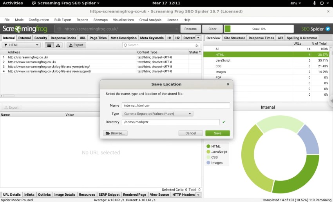Viewport: 333px width, 202px height.
Task: Close the Save Location dialog
Action: click(x=228, y=84)
